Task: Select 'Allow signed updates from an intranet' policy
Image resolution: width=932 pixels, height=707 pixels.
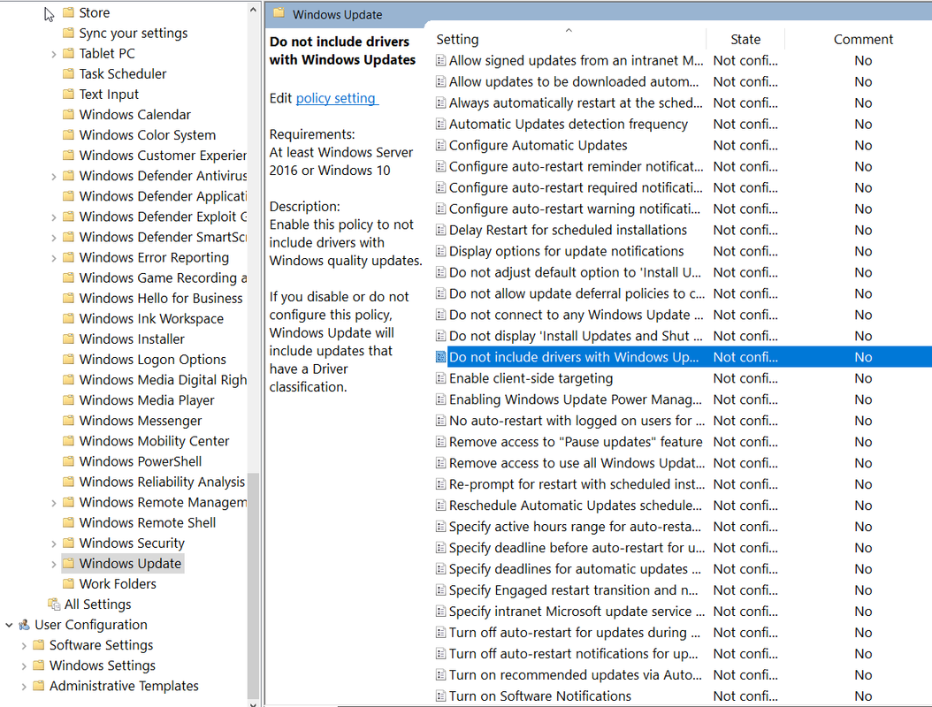Action: tap(576, 61)
